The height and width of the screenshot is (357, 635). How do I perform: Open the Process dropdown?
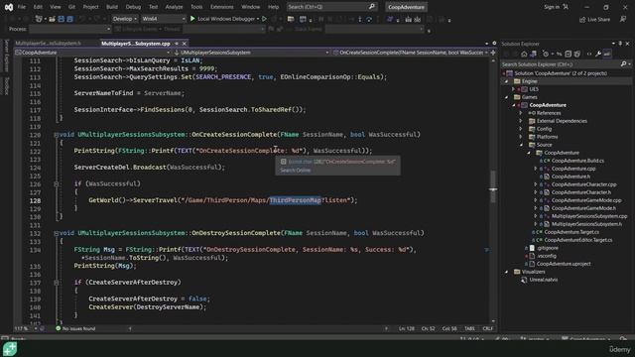(70, 29)
